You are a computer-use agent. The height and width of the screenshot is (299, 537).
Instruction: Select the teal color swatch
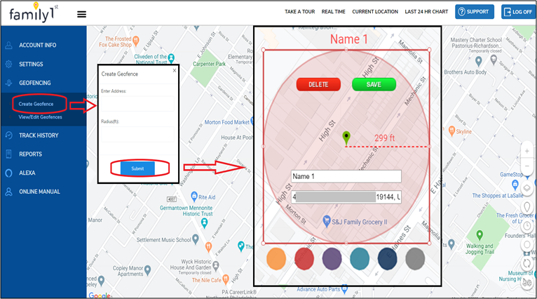point(360,259)
